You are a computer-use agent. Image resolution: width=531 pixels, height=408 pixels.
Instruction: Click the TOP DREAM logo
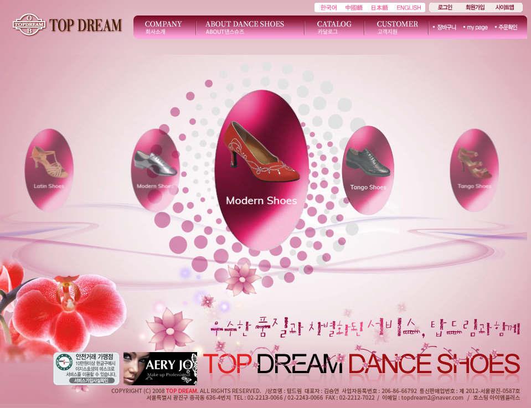point(67,25)
